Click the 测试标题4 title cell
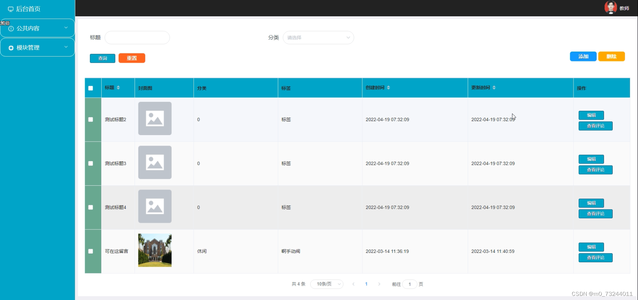638x300 pixels. (116, 208)
